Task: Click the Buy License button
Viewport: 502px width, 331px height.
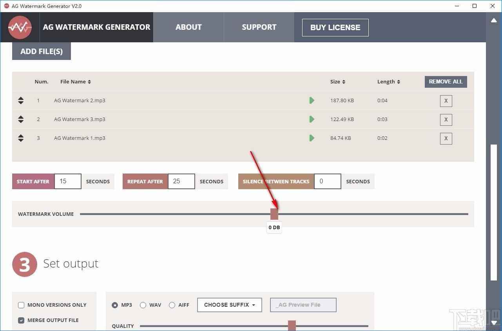Action: (335, 27)
